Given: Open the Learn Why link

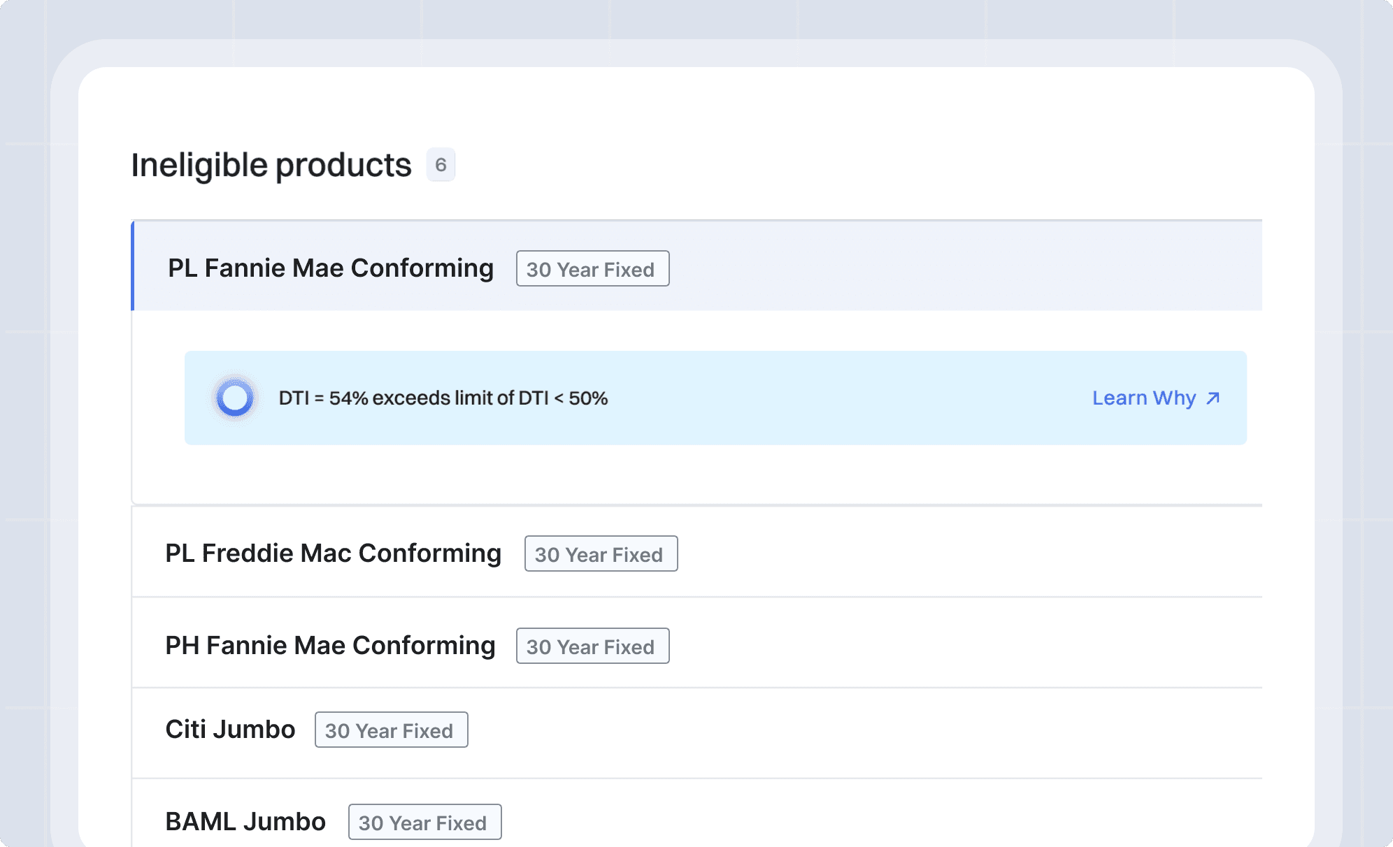Looking at the screenshot, I should tap(1145, 398).
